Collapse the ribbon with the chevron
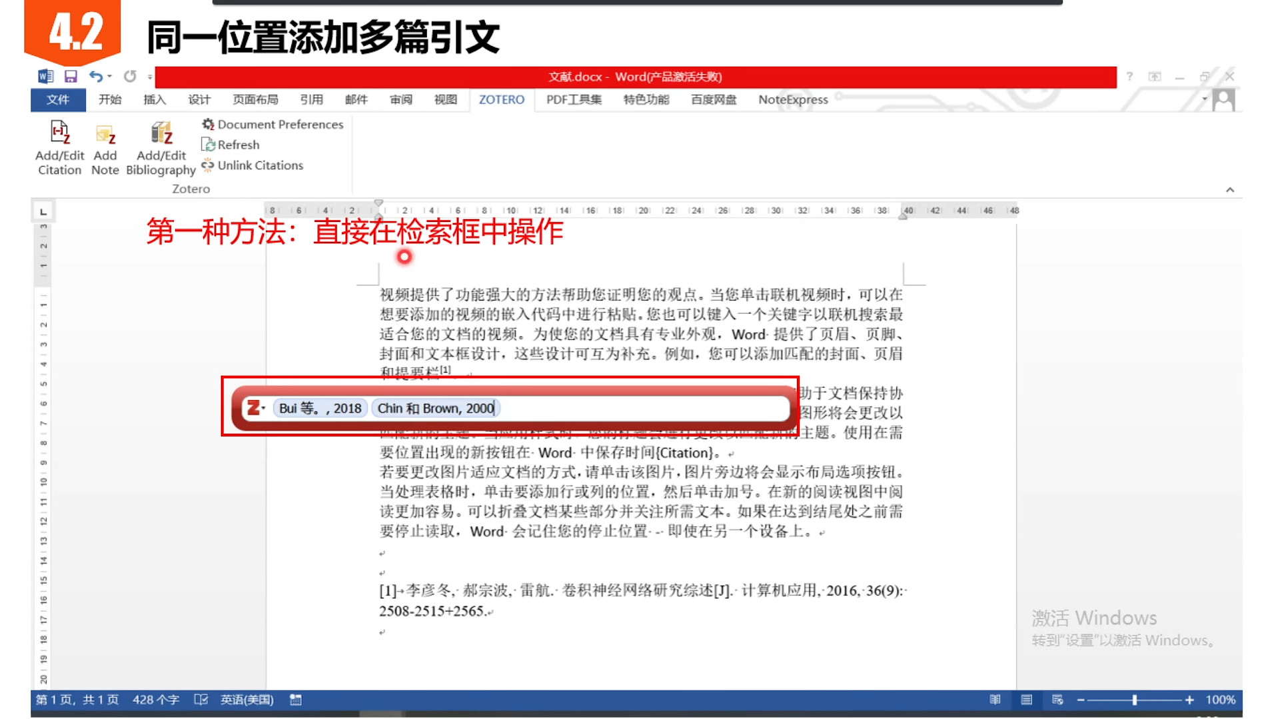 coord(1229,189)
